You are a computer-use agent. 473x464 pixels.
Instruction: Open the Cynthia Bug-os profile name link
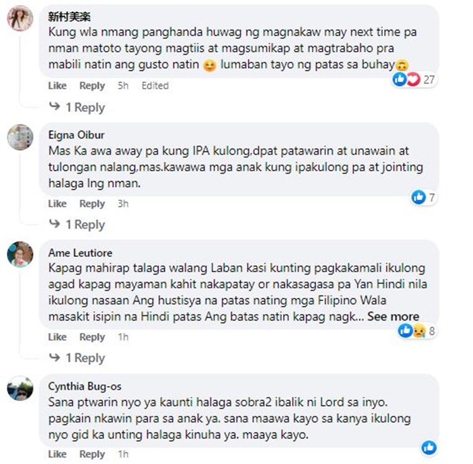tap(85, 387)
